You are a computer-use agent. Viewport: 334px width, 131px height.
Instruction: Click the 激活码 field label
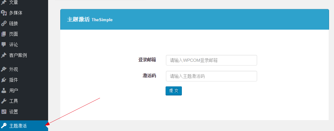tap(149, 76)
